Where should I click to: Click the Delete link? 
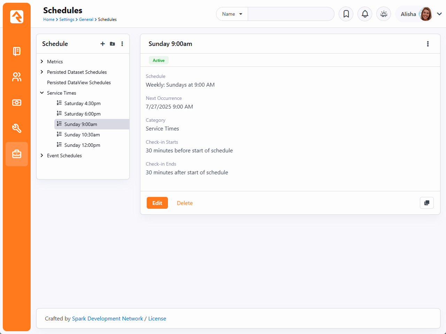click(185, 203)
